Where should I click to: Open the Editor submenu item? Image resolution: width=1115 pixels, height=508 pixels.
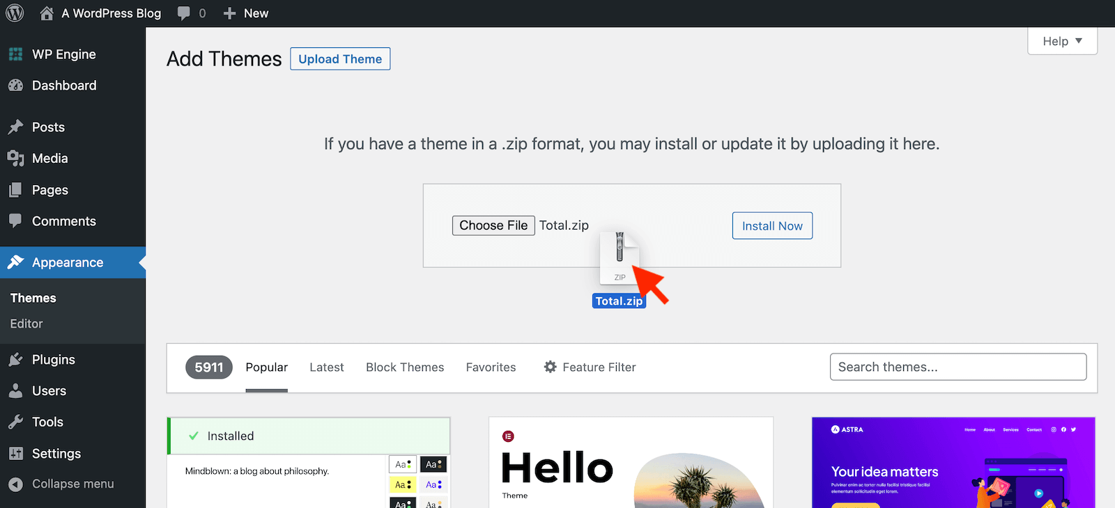[26, 324]
